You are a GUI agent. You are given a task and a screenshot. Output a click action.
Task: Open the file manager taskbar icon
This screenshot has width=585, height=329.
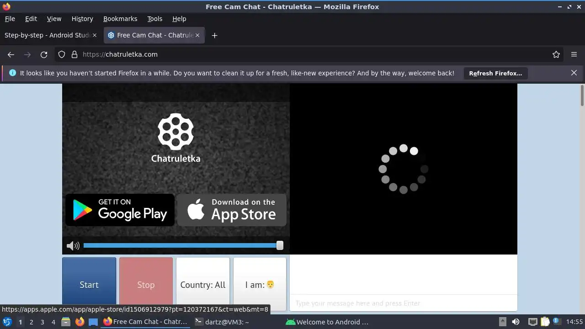tap(66, 322)
